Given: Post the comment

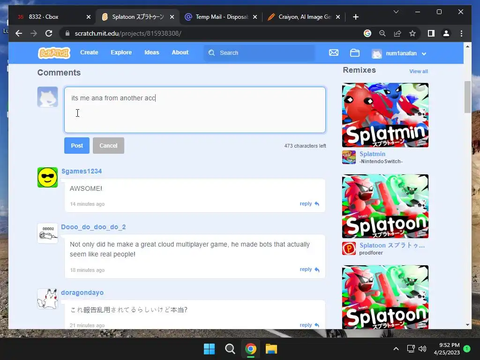Looking at the screenshot, I should pos(77,145).
